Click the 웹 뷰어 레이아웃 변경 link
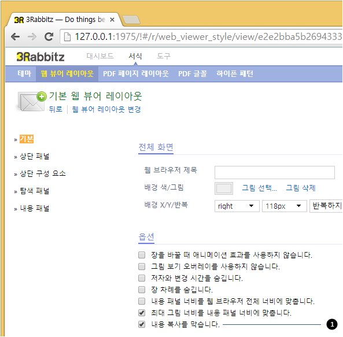This screenshot has width=343, height=337. pos(106,109)
